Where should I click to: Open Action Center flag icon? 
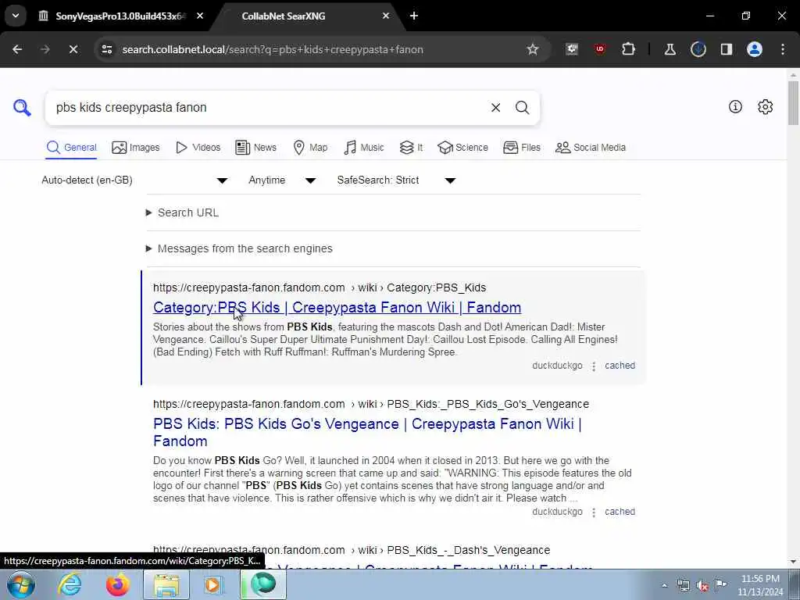[720, 585]
